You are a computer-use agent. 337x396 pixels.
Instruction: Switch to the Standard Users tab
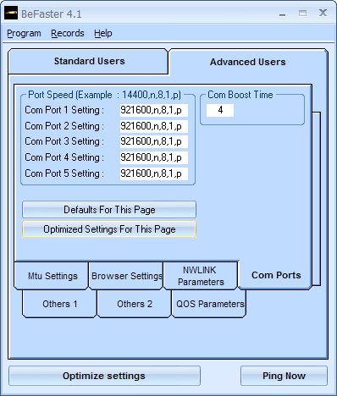(x=88, y=61)
